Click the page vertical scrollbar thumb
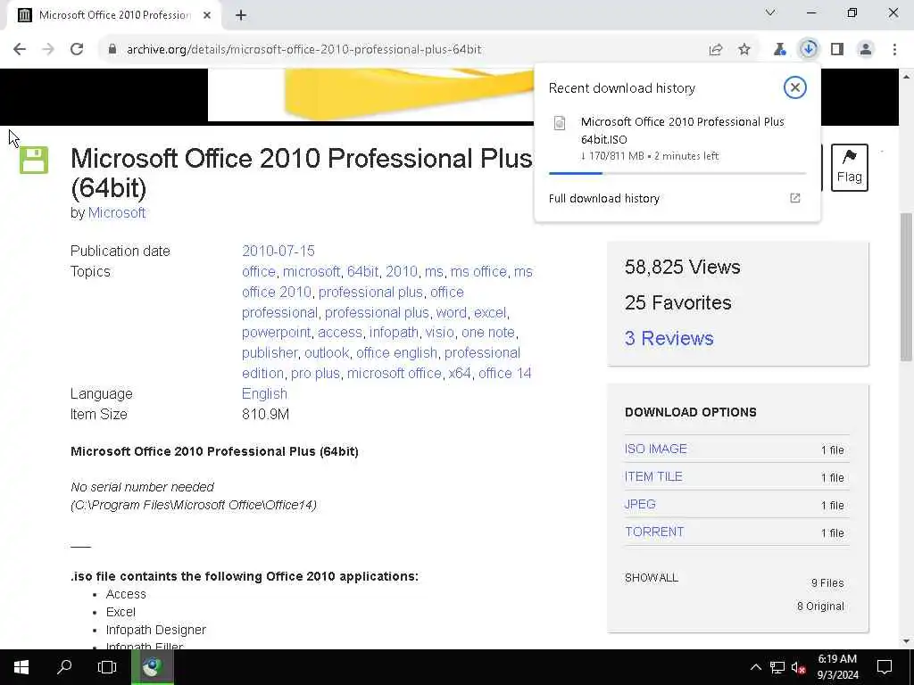This screenshot has width=914, height=685. click(907, 288)
